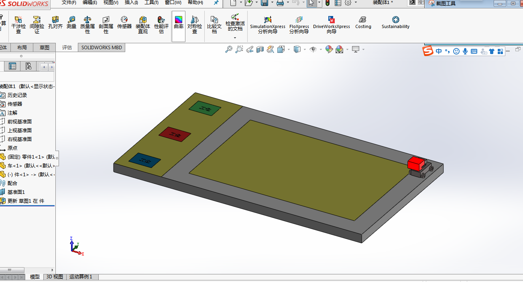Select 前视基准面 plane in tree
523x282 pixels.
[x=20, y=122]
